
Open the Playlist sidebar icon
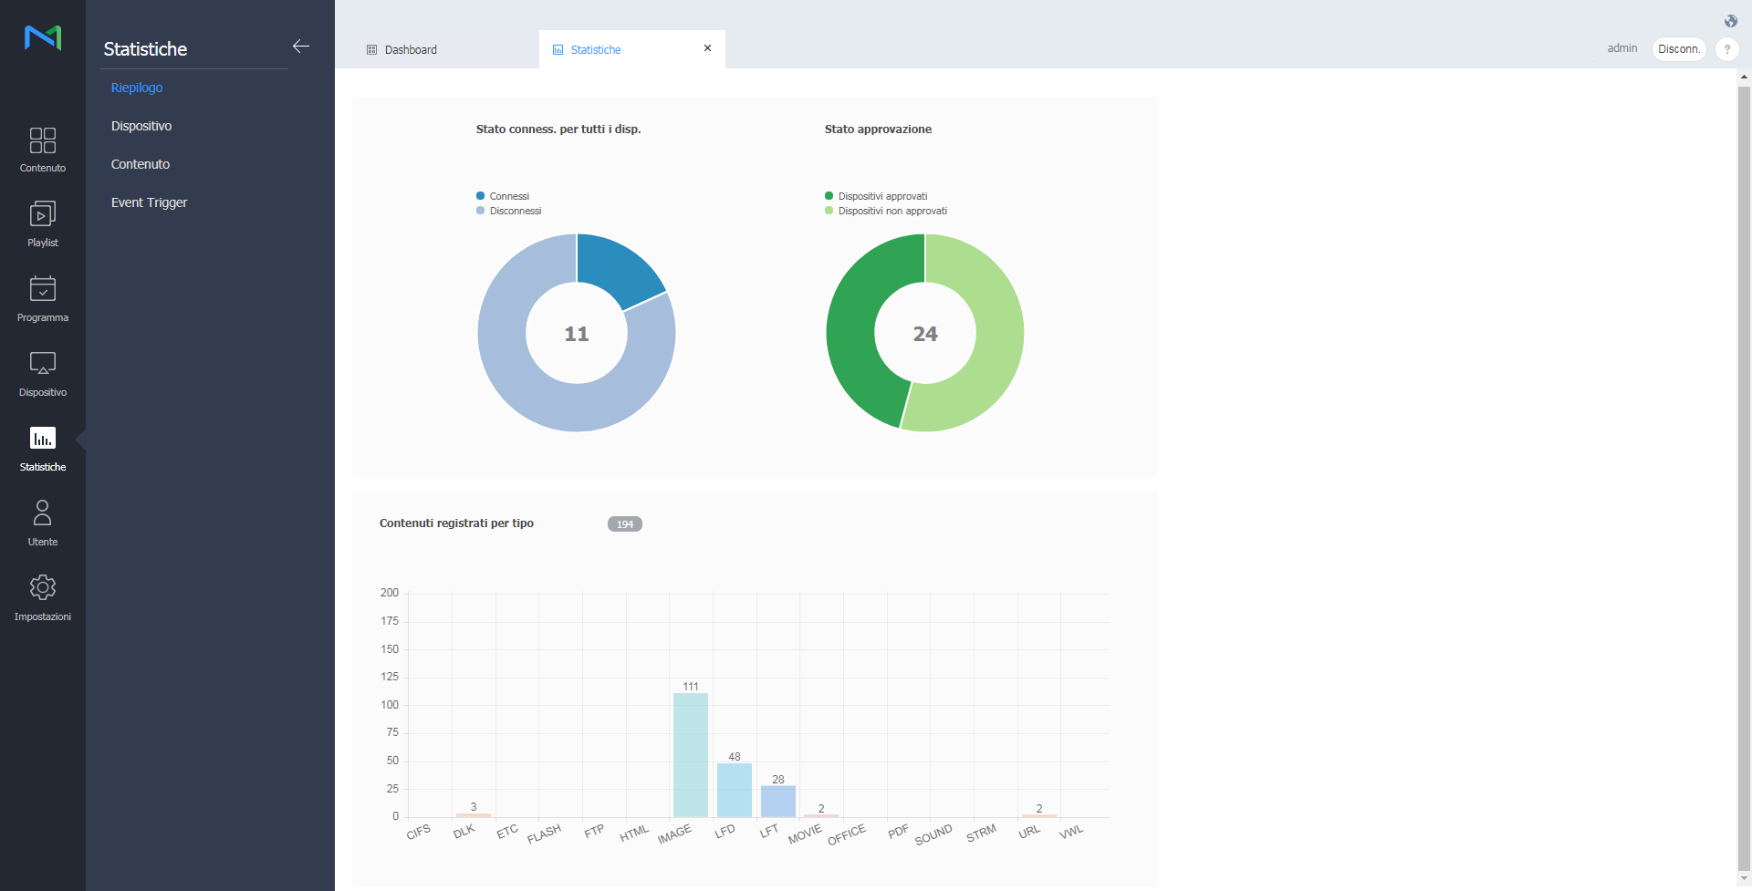point(43,215)
